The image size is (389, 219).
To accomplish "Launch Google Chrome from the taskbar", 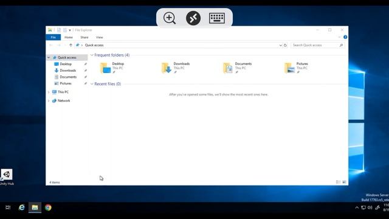I will click(48, 207).
